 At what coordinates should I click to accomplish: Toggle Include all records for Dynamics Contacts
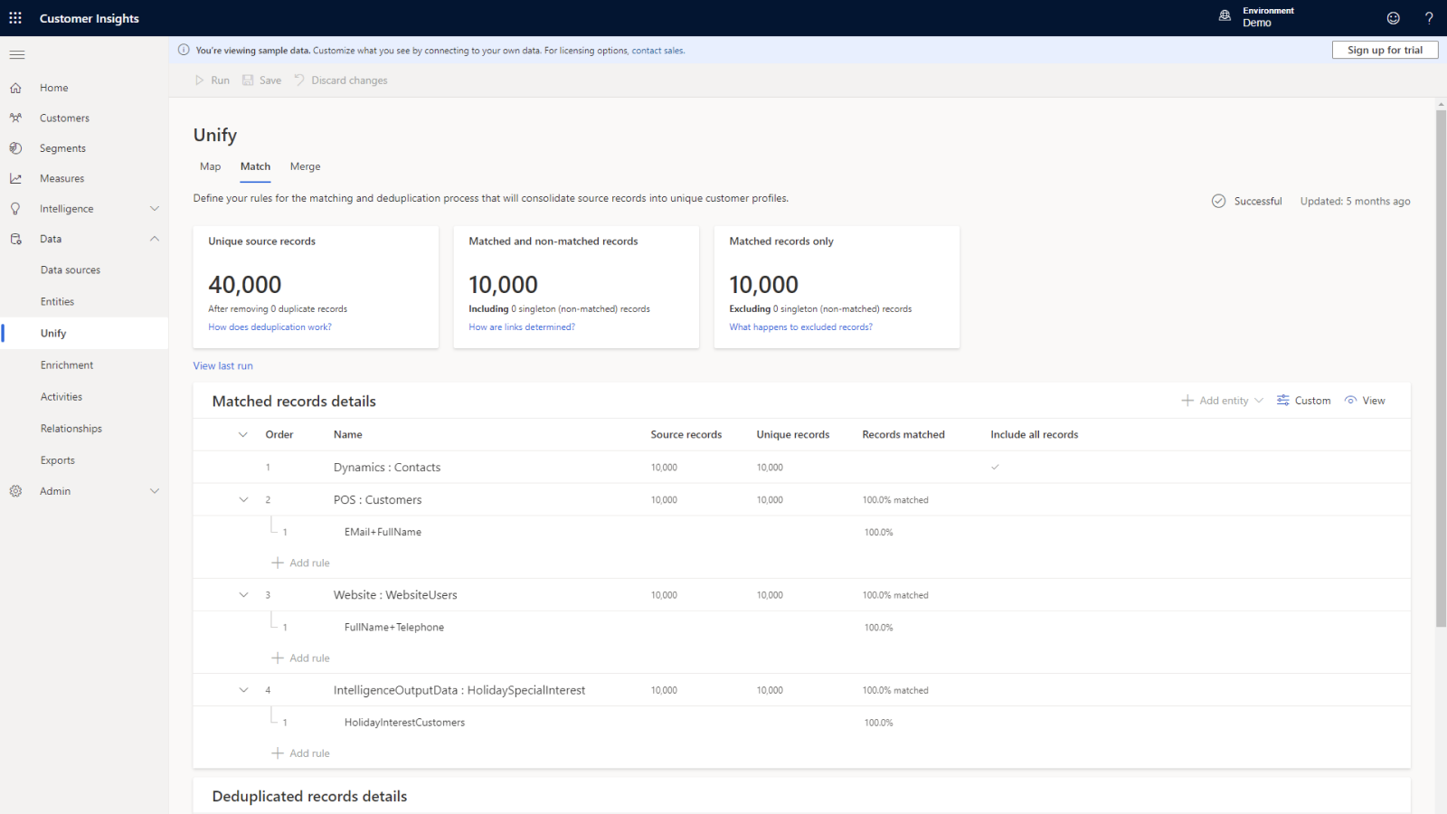coord(995,468)
